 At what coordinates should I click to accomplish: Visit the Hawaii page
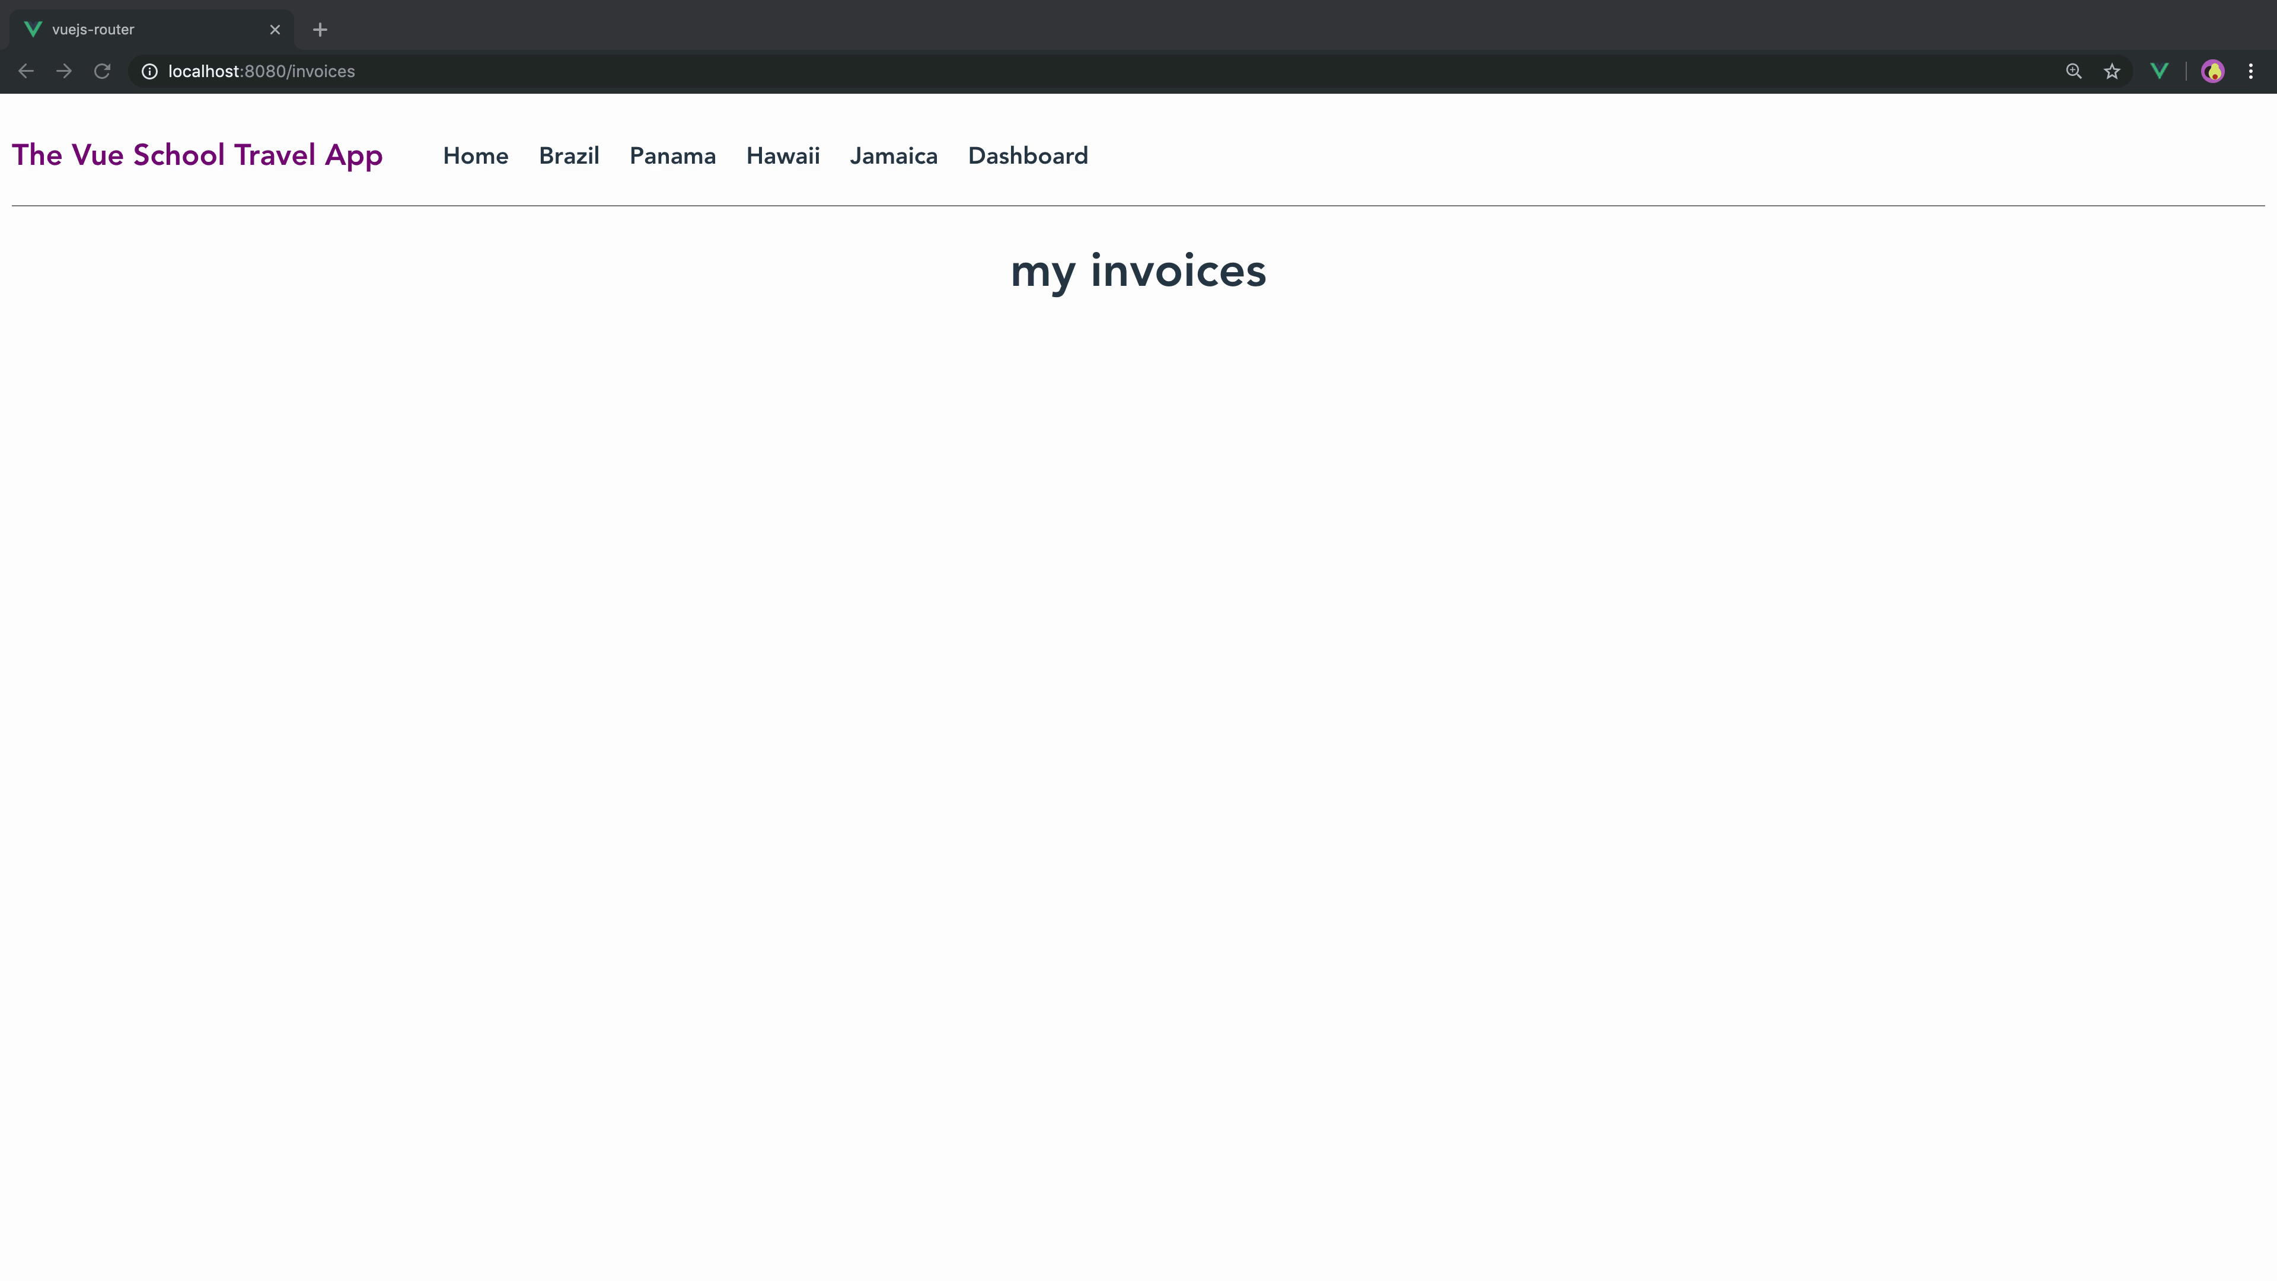point(783,157)
